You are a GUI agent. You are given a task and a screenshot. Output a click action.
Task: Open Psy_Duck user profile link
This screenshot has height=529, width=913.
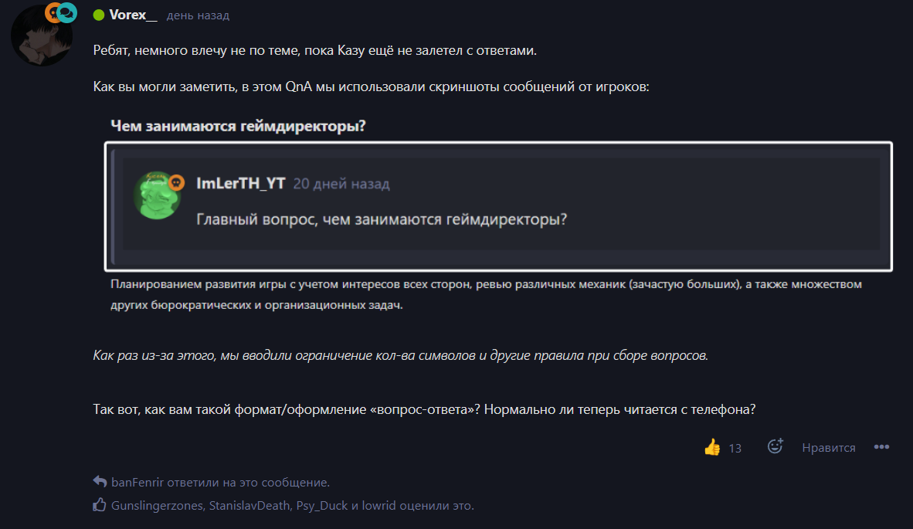point(322,506)
